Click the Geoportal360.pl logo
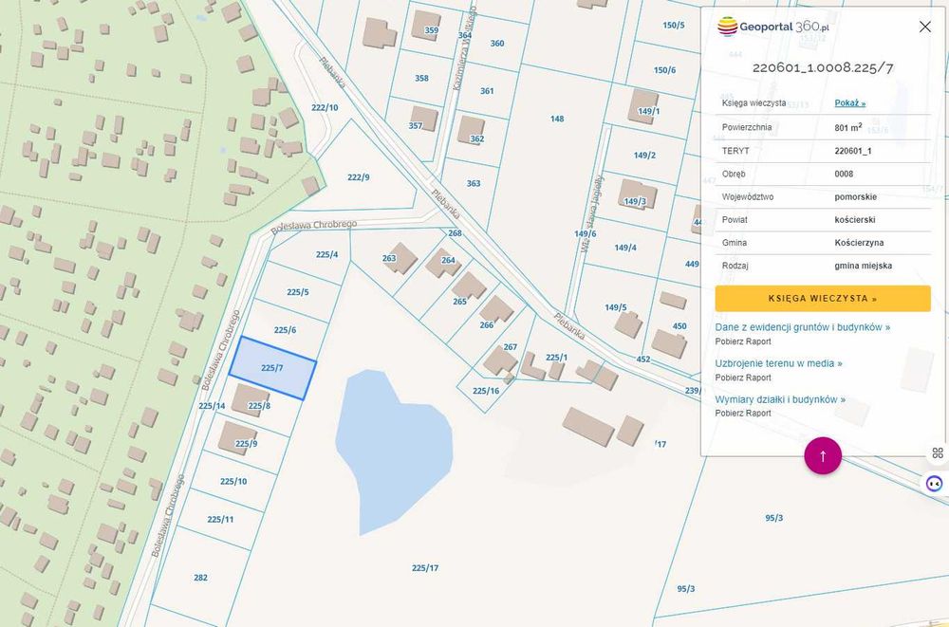This screenshot has height=627, width=949. tap(772, 27)
